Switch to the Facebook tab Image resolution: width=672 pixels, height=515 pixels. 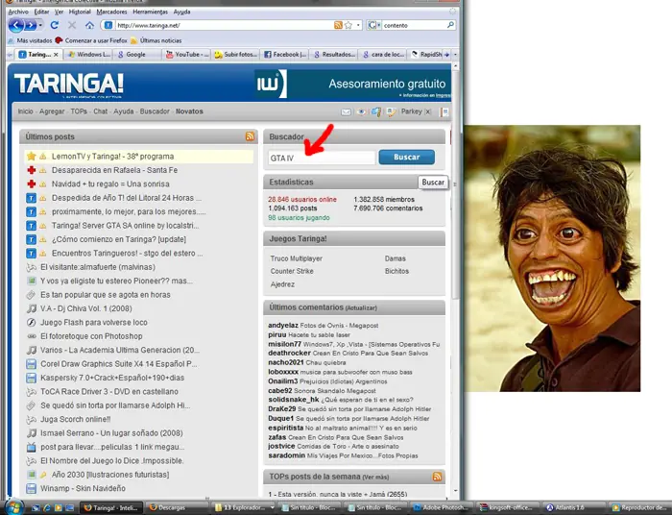pyautogui.click(x=285, y=55)
